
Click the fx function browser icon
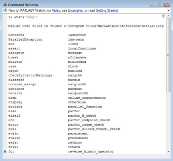point(5,151)
